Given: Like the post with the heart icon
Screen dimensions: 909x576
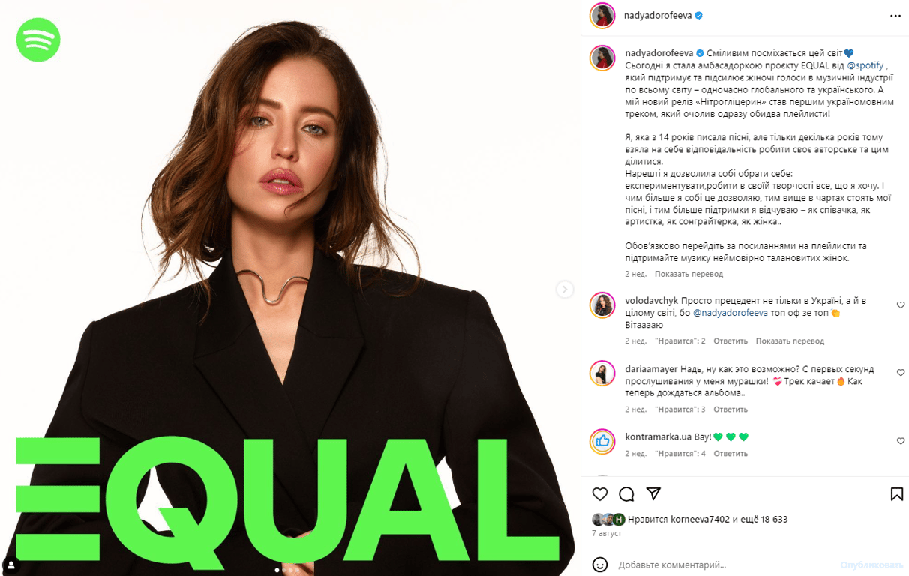Looking at the screenshot, I should pyautogui.click(x=600, y=494).
